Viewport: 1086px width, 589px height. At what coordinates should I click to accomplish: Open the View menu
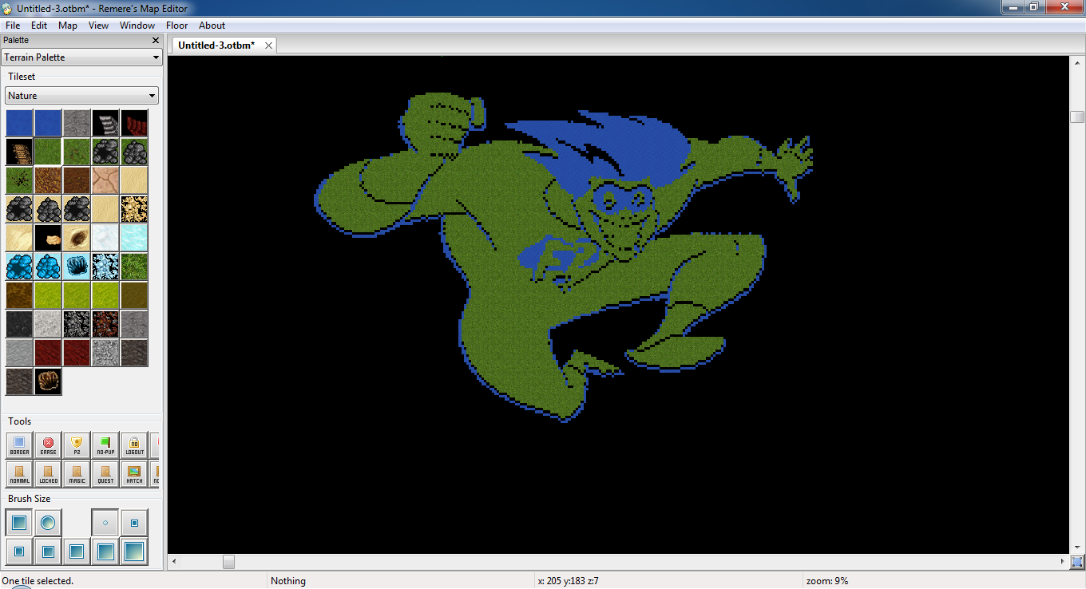98,26
